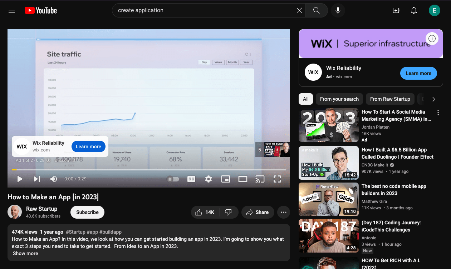Expand the description with Show more

tap(25, 253)
